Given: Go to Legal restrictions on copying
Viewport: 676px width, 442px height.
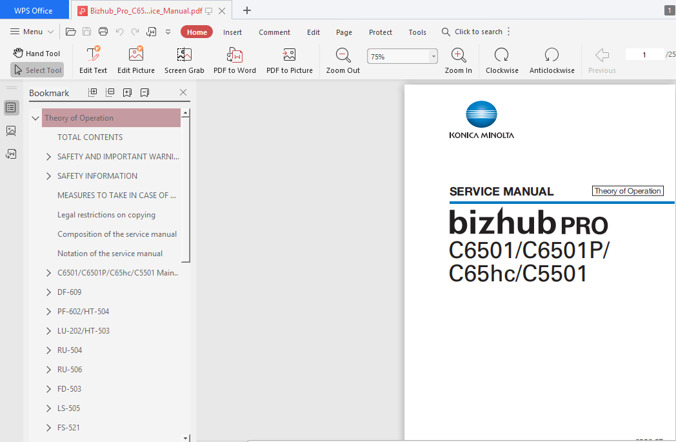Looking at the screenshot, I should pos(106,215).
